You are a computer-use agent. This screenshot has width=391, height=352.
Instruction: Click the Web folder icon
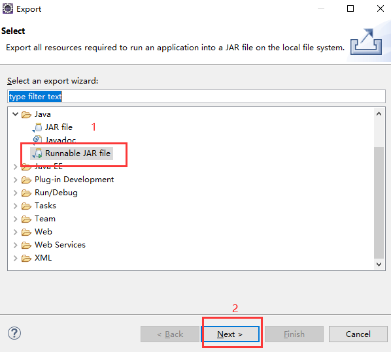pos(26,232)
